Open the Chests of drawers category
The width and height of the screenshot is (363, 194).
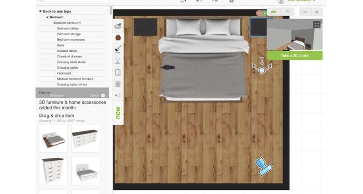coord(69,56)
